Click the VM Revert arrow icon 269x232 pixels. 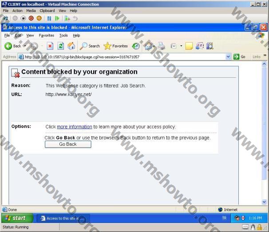click(75, 18)
